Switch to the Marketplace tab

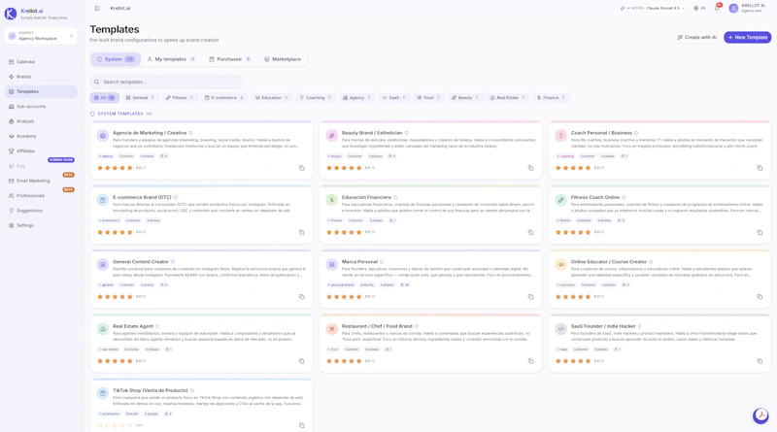tap(283, 59)
